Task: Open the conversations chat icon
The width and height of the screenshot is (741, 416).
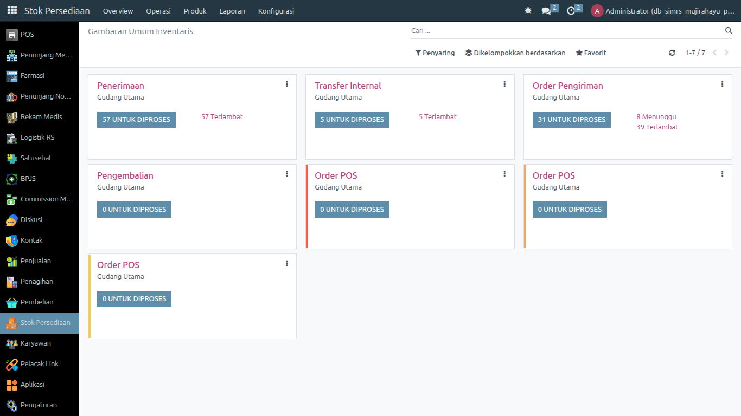Action: pos(546,11)
